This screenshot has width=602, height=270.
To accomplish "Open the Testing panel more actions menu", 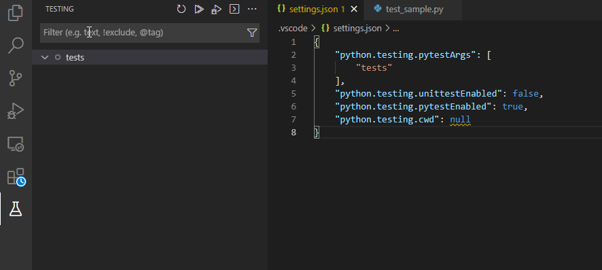I will coord(252,10).
